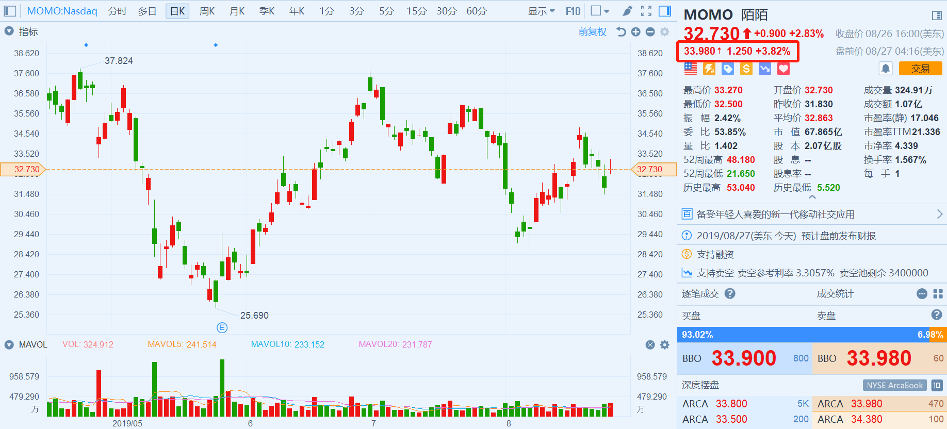The width and height of the screenshot is (947, 429).
Task: Switch chart to 15分 interval
Action: pyautogui.click(x=417, y=11)
